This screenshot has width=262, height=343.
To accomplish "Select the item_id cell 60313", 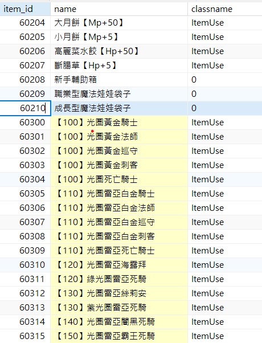I will (25, 308).
